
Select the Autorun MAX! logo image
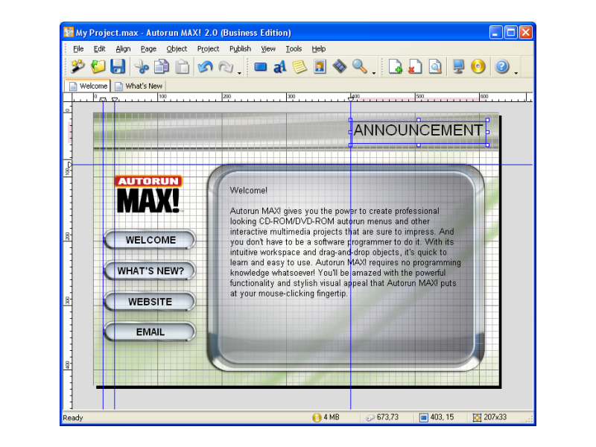pos(148,194)
